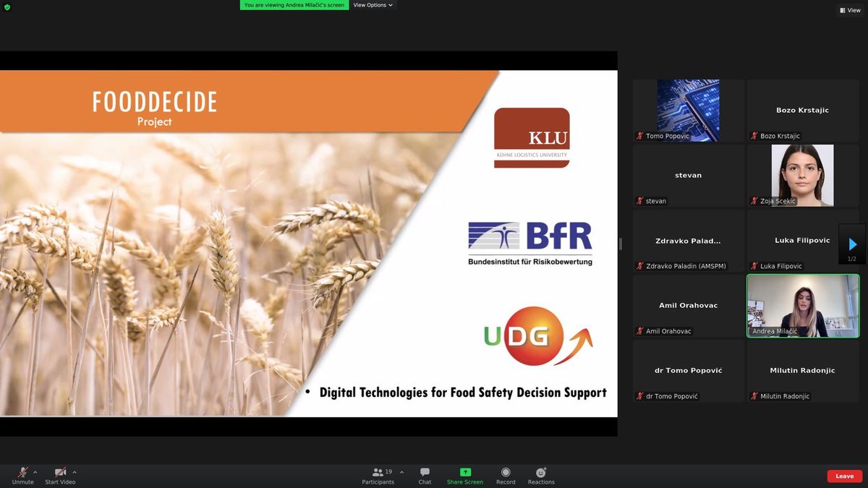Expand the audio options arrow beside Unmute
The image size is (868, 488).
click(35, 472)
